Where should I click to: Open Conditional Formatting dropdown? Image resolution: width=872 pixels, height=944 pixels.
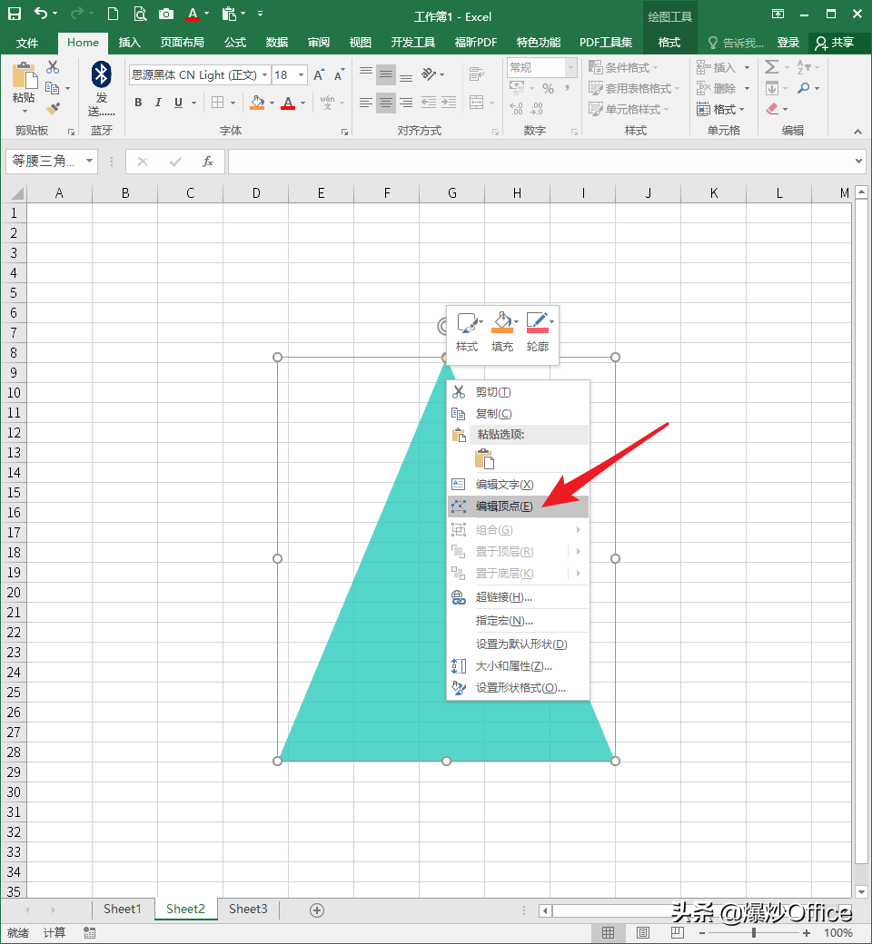623,67
